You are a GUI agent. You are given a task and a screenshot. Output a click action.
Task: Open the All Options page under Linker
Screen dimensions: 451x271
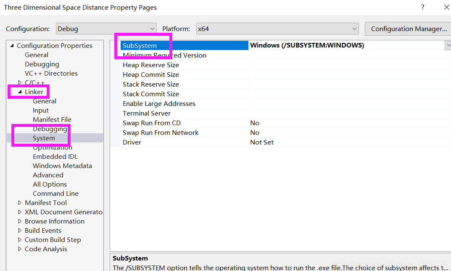pyautogui.click(x=50, y=184)
